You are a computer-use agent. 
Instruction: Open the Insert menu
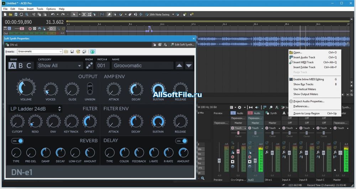pyautogui.click(x=30, y=9)
